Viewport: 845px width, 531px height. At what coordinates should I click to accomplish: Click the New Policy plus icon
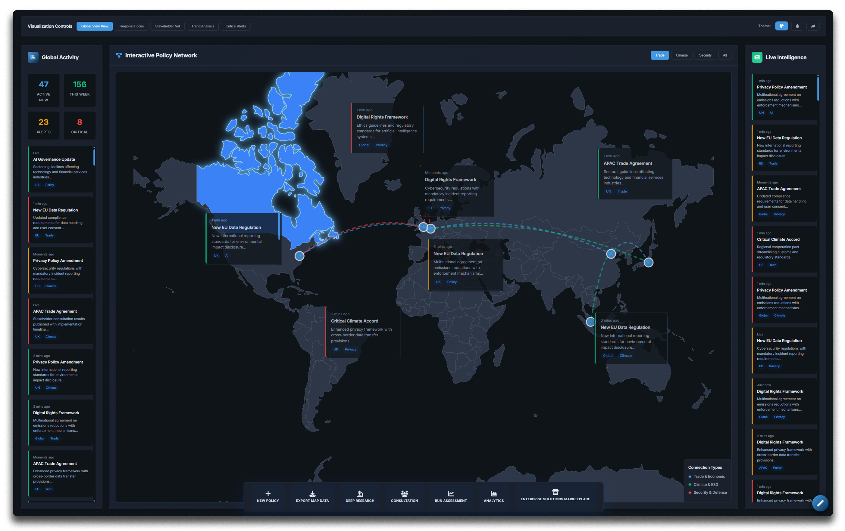tap(268, 493)
